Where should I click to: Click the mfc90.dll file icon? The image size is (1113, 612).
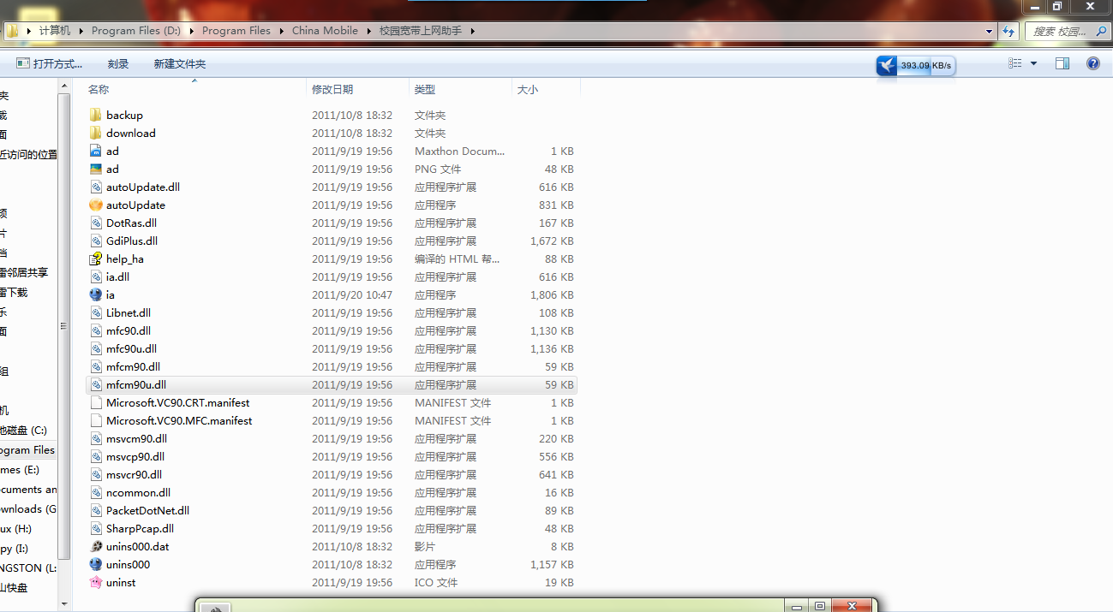coord(95,330)
